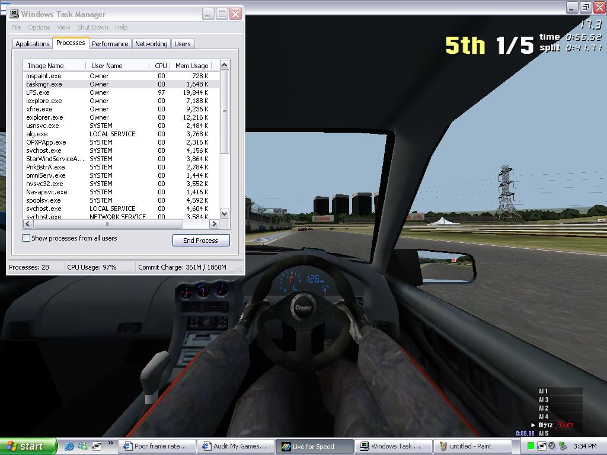Open the Options menu in Task Manager
Viewport: 607px width, 455px height.
39,27
